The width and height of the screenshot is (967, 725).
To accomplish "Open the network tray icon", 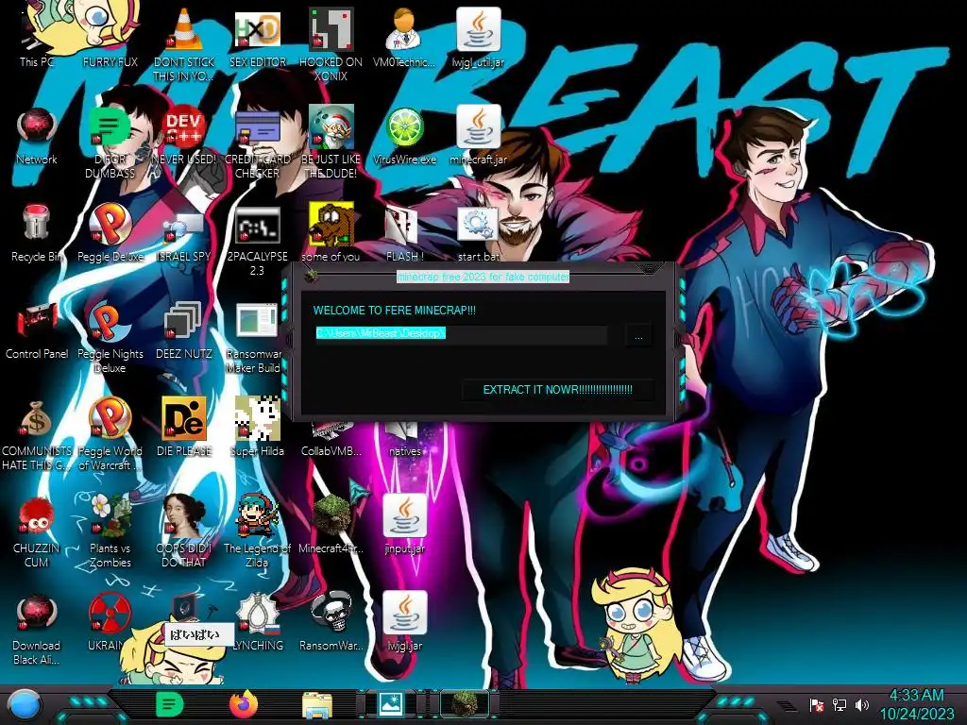I will click(x=840, y=704).
